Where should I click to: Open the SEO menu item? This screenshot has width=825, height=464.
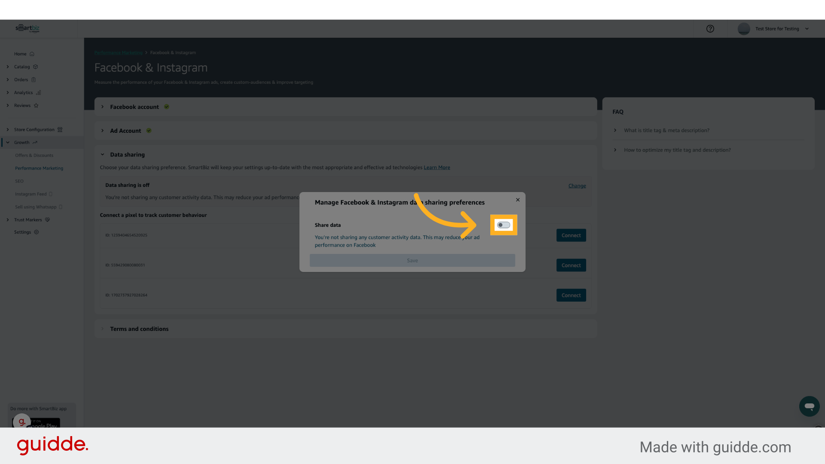coord(19,181)
